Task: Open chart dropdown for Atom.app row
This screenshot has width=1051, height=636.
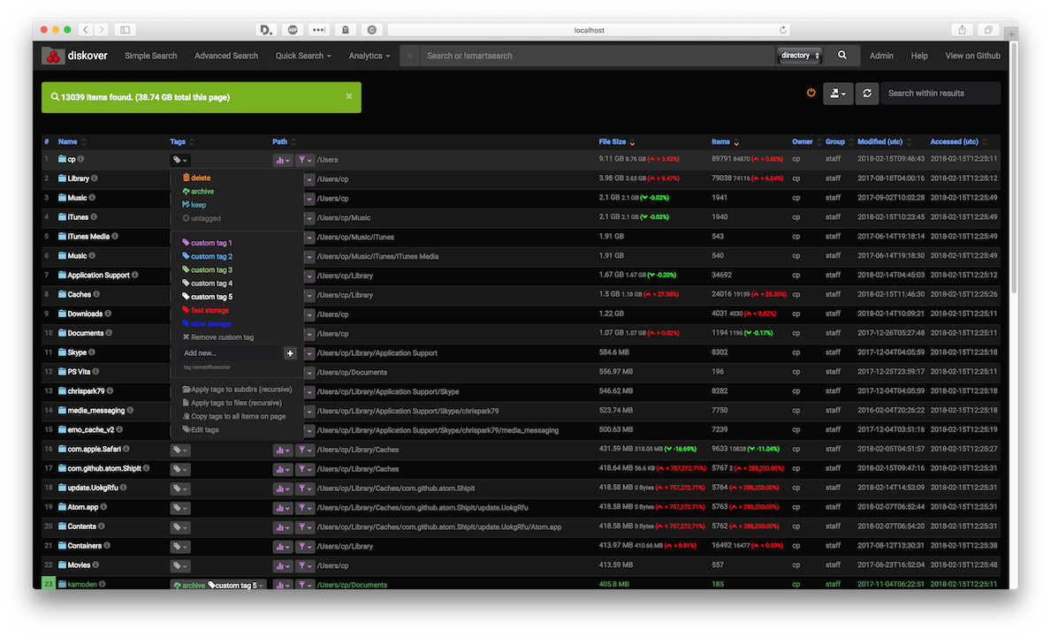Action: 282,507
